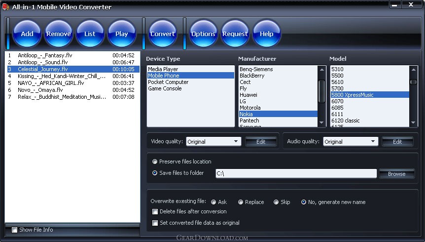425x242 pixels.
Task: Choose Cect manufacturer
Action: [x=278, y=82]
